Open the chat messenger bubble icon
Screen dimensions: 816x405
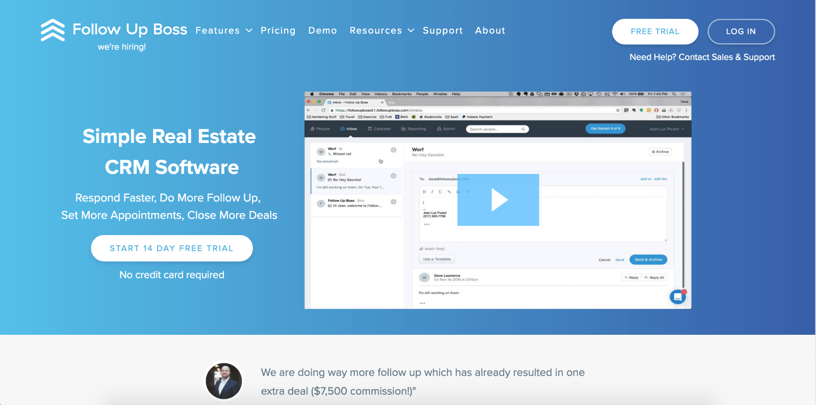[678, 296]
